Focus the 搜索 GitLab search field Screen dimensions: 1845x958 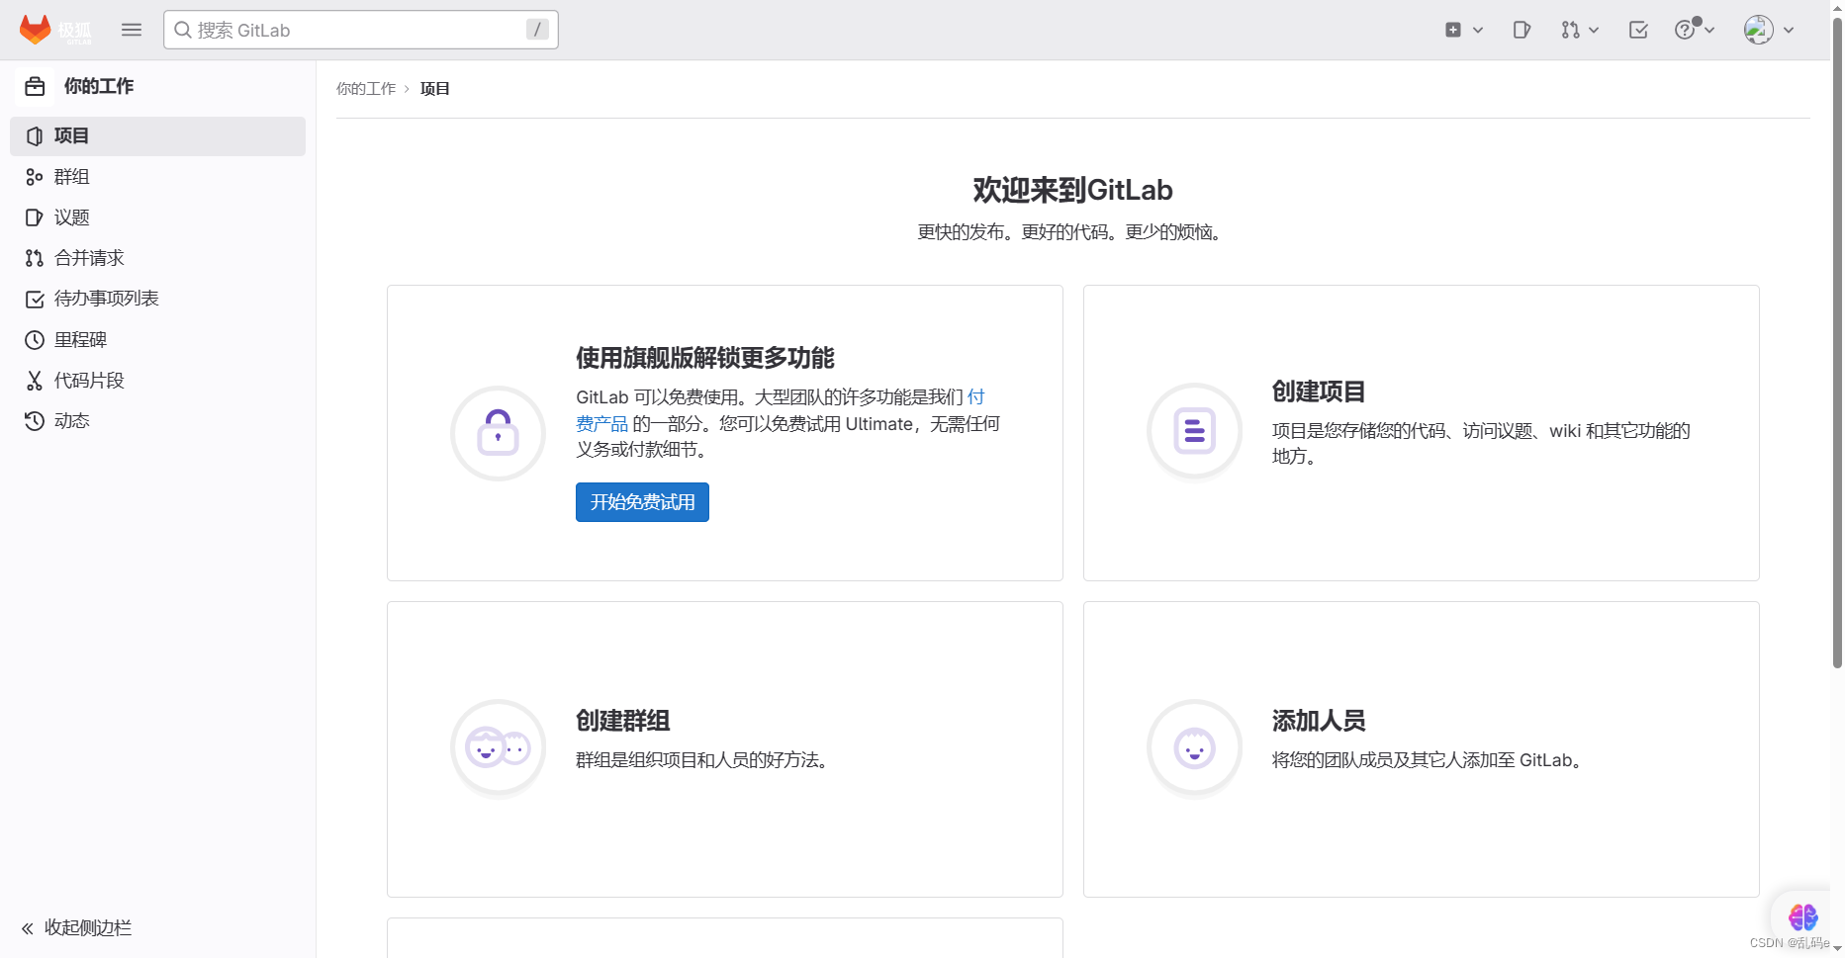tap(361, 30)
